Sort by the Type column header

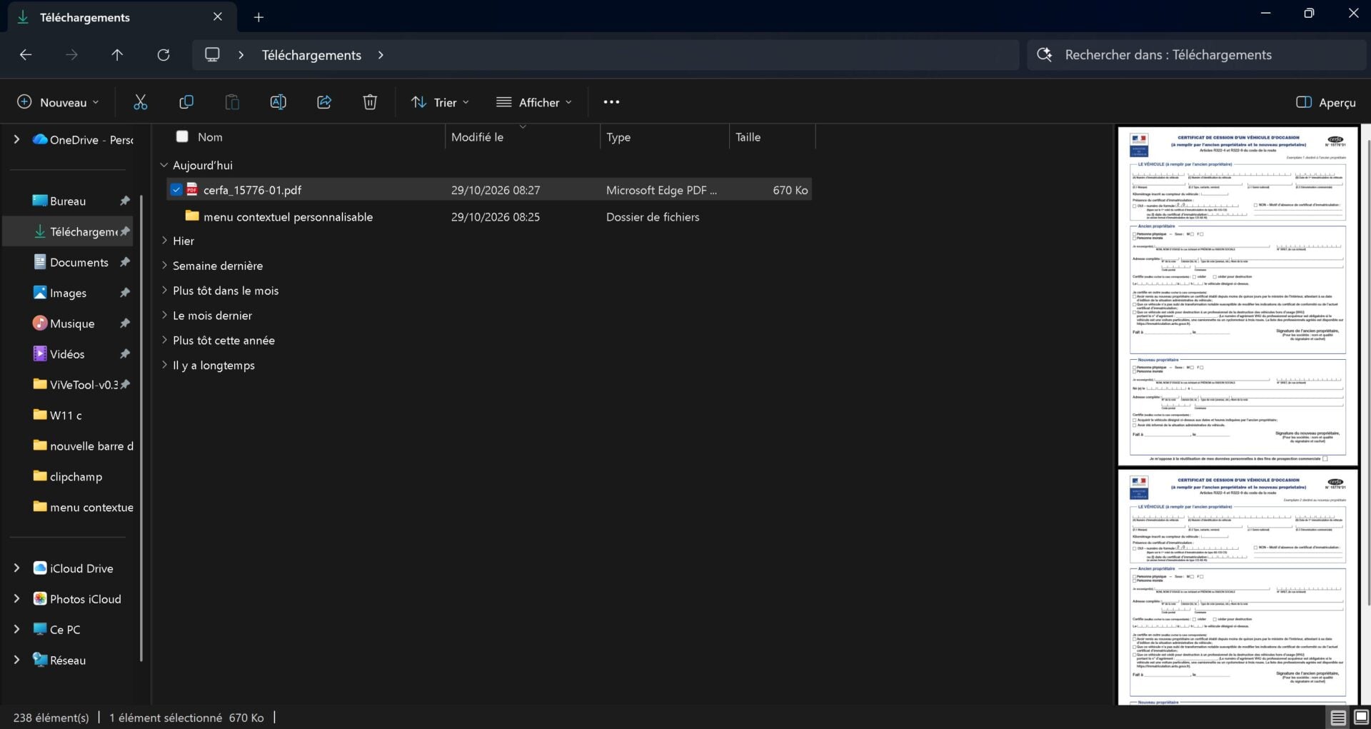point(665,137)
